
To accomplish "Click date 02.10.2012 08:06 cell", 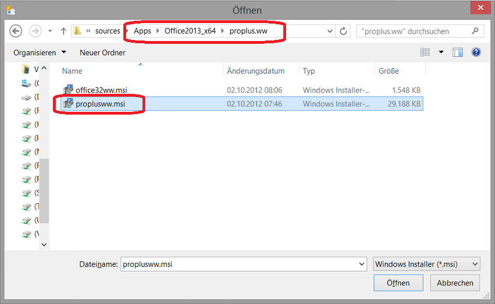I will click(255, 90).
